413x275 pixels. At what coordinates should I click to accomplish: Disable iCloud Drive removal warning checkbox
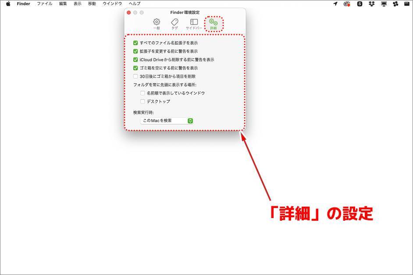pos(135,60)
